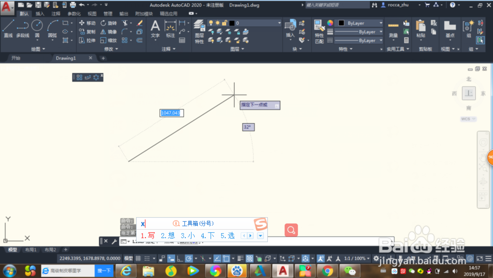Click the WCS coordinate system button
Screen dimensions: 493x278
[468, 119]
